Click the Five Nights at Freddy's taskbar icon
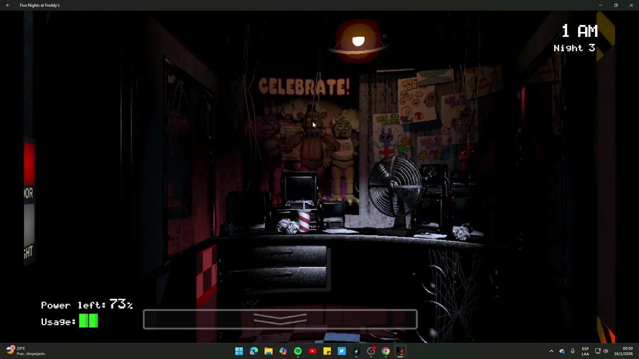Screen dimensions: 639x359 (x=400, y=352)
